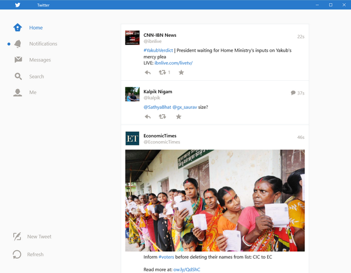
Task: Click the Refresh circular arrow icon
Action: [17, 254]
